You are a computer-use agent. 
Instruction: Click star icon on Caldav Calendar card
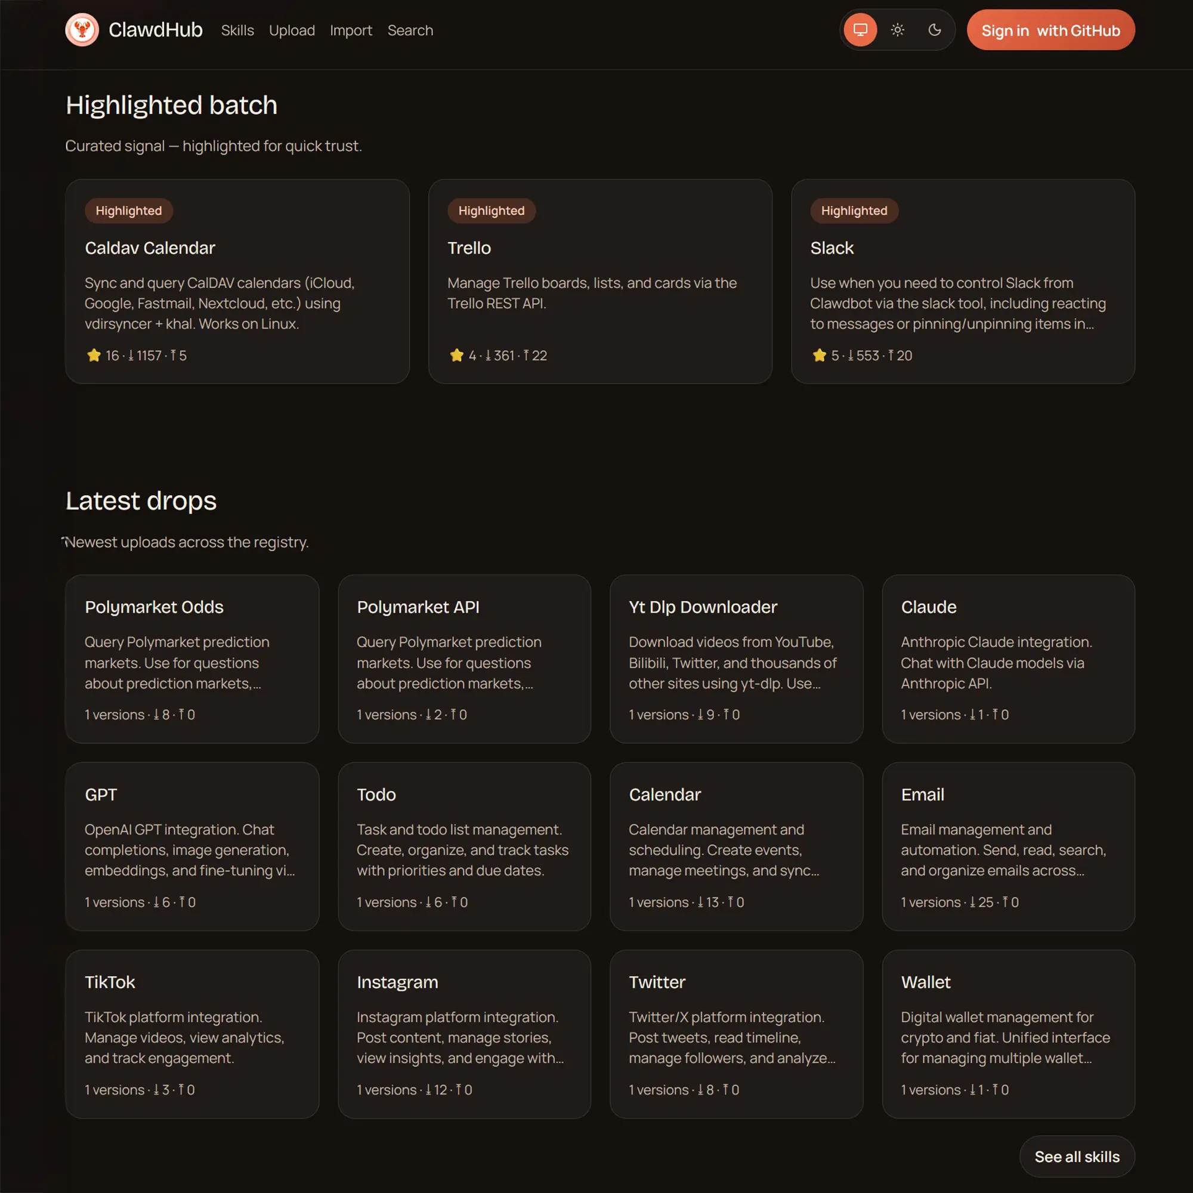(x=94, y=355)
